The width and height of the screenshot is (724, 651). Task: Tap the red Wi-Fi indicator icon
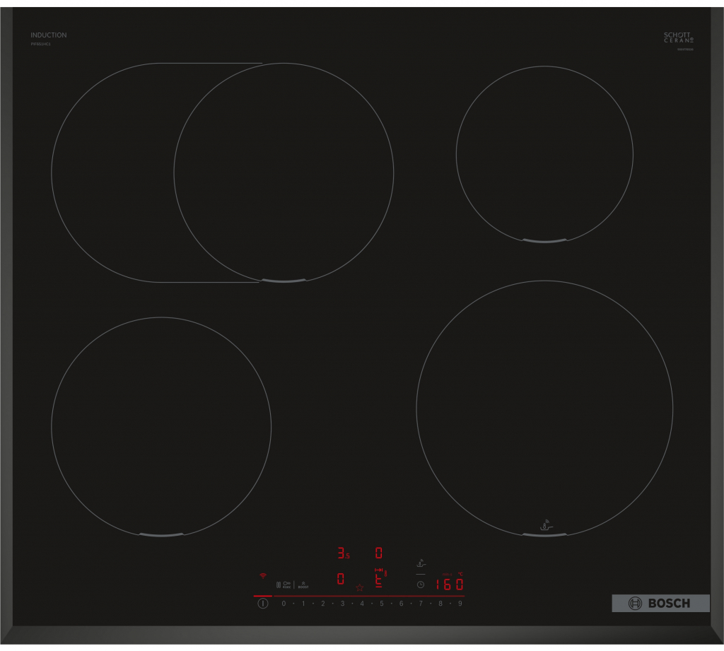[262, 575]
